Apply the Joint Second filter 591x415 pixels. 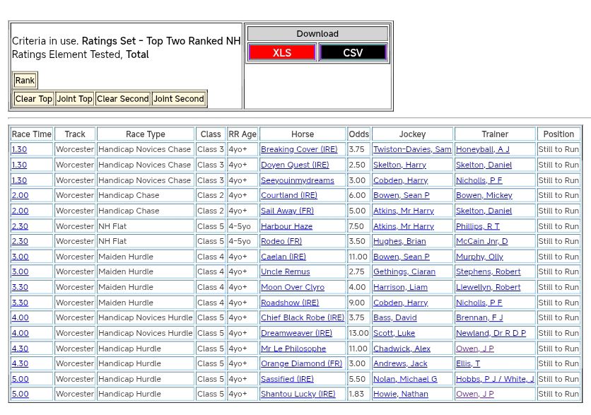[179, 99]
